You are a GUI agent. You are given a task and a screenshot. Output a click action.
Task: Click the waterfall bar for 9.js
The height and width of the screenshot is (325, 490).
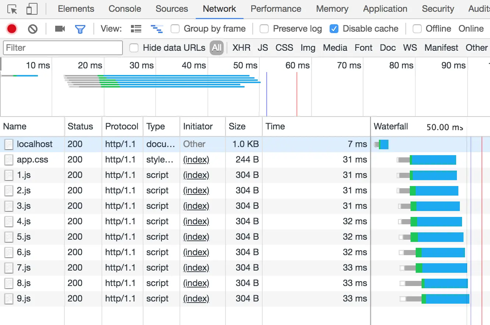click(x=434, y=299)
